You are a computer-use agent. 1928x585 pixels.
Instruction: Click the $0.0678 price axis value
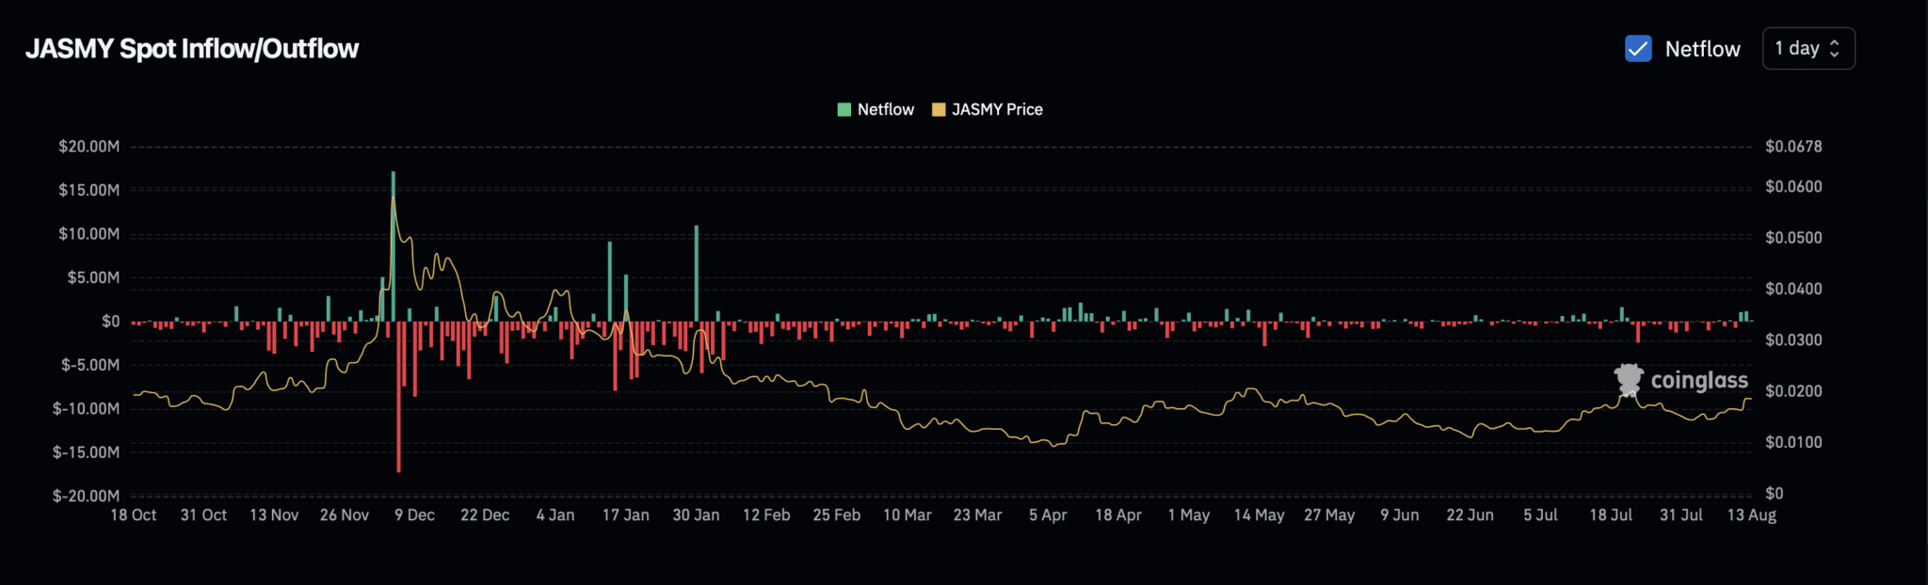point(1793,147)
